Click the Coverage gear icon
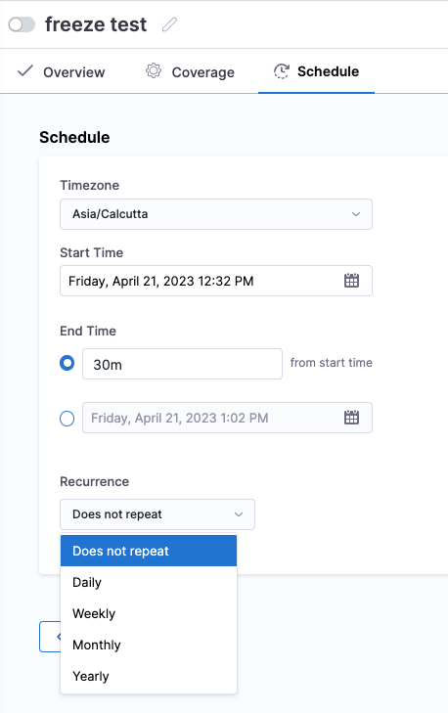The width and height of the screenshot is (448, 713). pyautogui.click(x=154, y=71)
